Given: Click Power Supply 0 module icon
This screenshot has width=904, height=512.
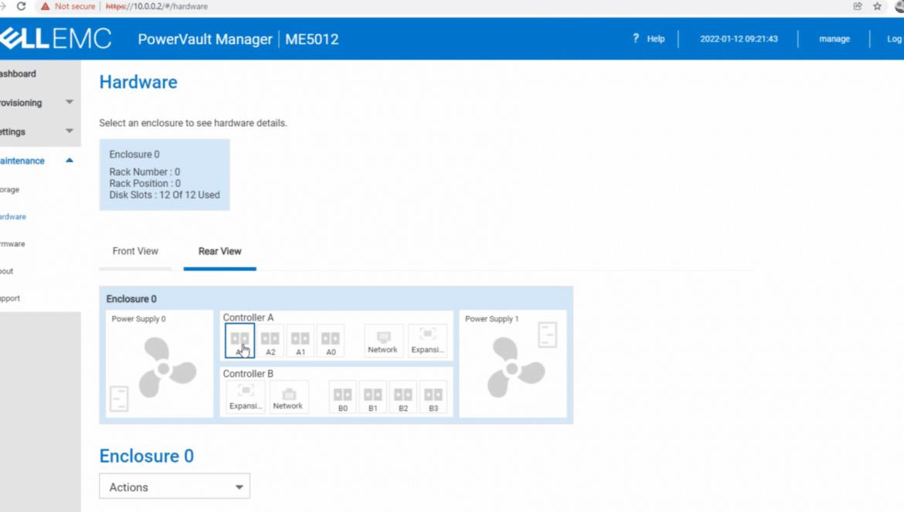Looking at the screenshot, I should pos(119,398).
